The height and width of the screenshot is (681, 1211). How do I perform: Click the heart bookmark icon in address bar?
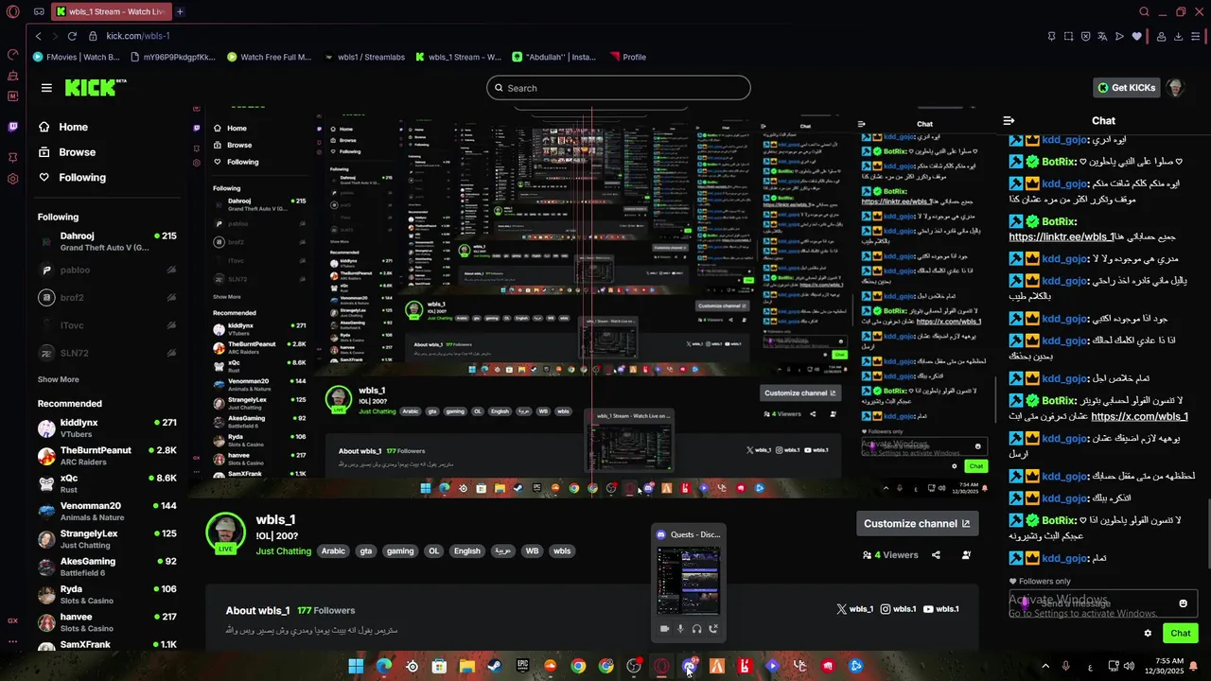[1136, 36]
